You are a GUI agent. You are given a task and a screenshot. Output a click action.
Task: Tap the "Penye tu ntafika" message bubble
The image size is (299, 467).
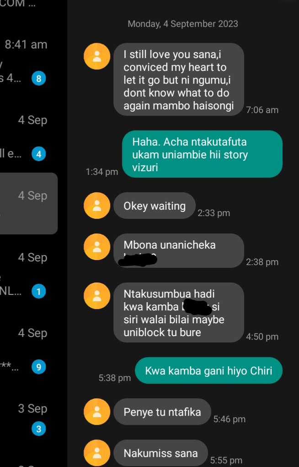tap(162, 412)
